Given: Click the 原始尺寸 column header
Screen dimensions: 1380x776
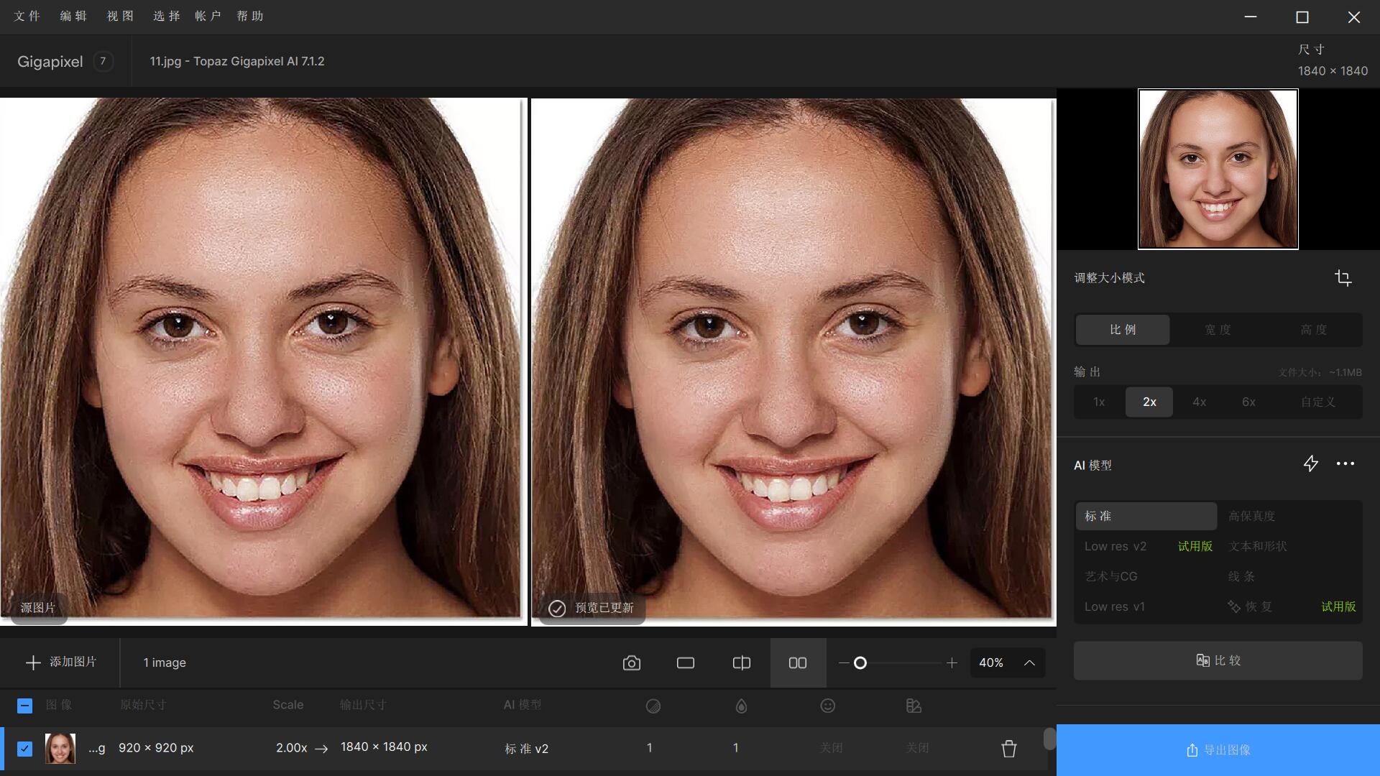Looking at the screenshot, I should pos(143,705).
